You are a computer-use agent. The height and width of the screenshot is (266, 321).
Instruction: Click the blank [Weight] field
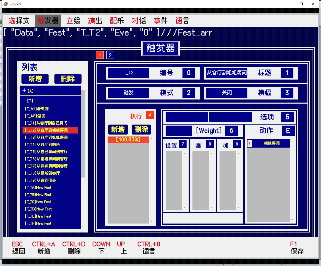tap(179, 131)
